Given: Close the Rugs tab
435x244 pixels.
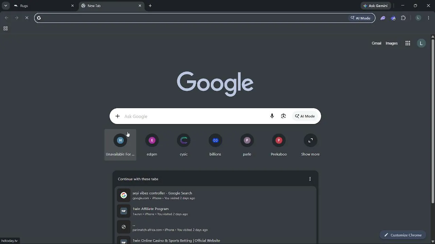Looking at the screenshot, I should [x=72, y=6].
